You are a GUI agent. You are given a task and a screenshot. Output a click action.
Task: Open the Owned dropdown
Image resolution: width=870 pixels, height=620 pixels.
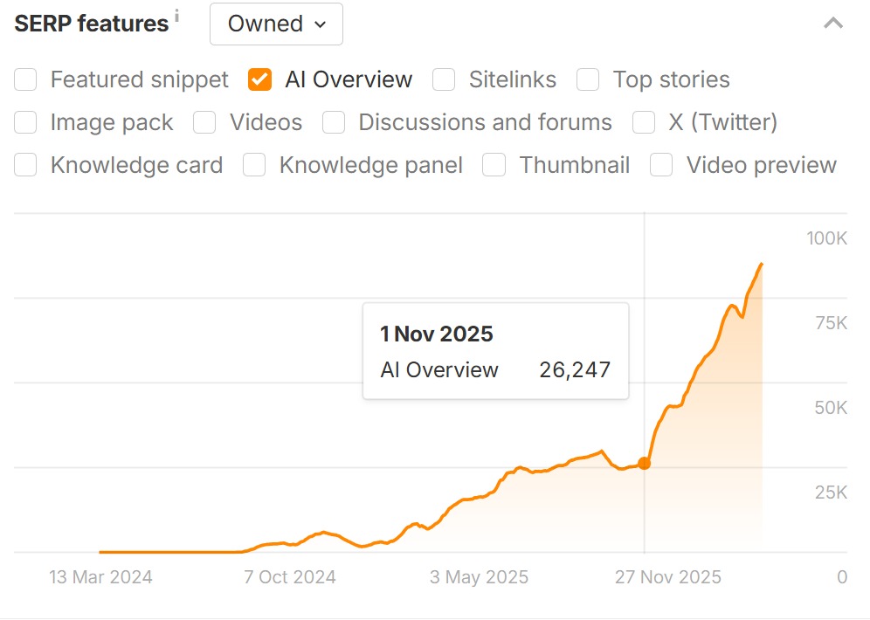[x=276, y=24]
